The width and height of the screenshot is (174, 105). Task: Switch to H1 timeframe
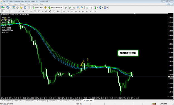pyautogui.click(x=80, y=11)
